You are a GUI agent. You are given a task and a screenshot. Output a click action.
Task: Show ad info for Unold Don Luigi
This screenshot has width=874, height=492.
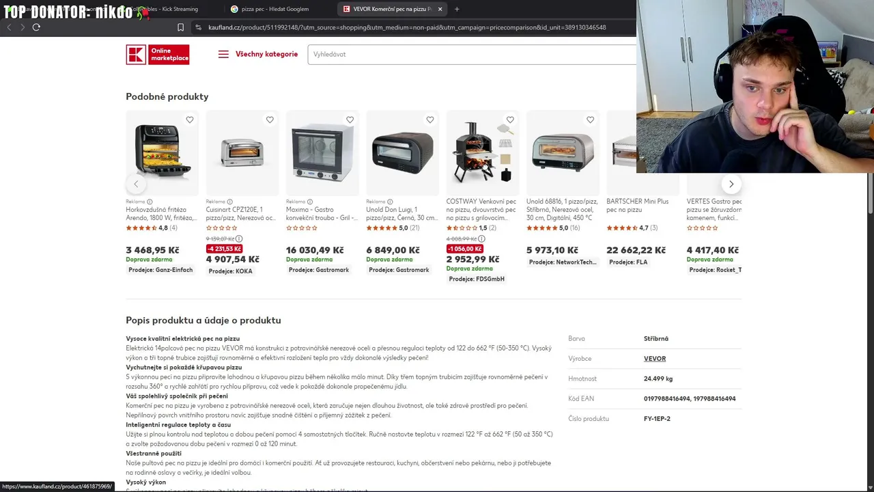click(390, 202)
